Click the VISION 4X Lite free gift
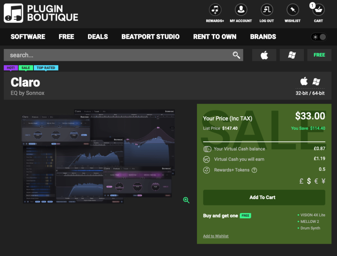Image resolution: width=337 pixels, height=256 pixels. [x=313, y=215]
